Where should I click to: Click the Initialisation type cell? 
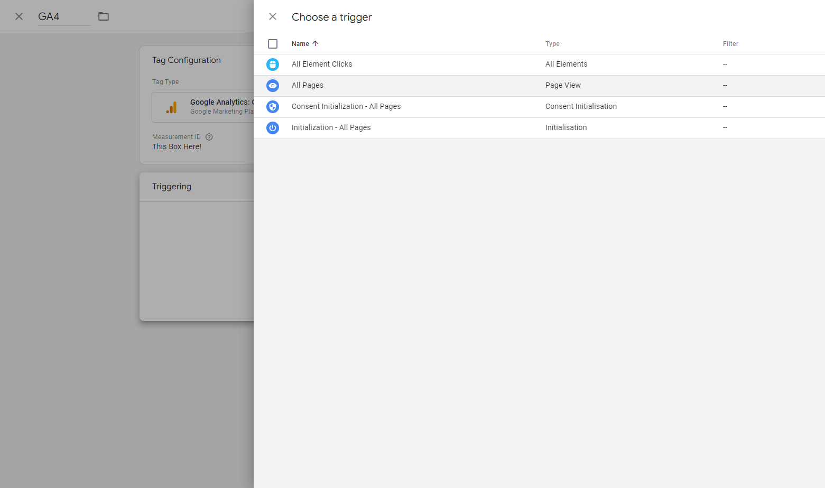pos(566,127)
